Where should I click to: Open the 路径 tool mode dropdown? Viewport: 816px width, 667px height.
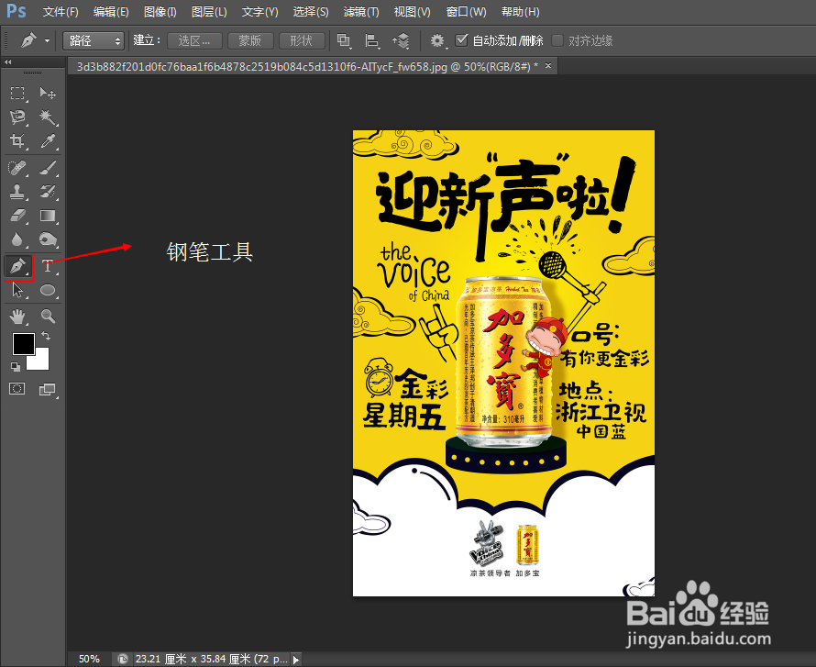[94, 40]
